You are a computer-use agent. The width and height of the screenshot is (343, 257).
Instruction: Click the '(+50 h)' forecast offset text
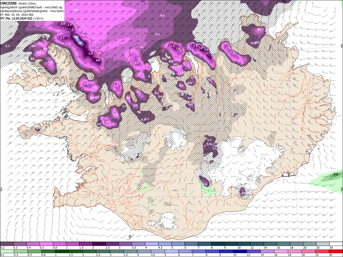39,18
